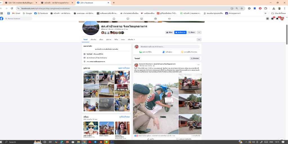Open the 'ดูรูปภาพทั้งหมด' link

tap(124, 68)
